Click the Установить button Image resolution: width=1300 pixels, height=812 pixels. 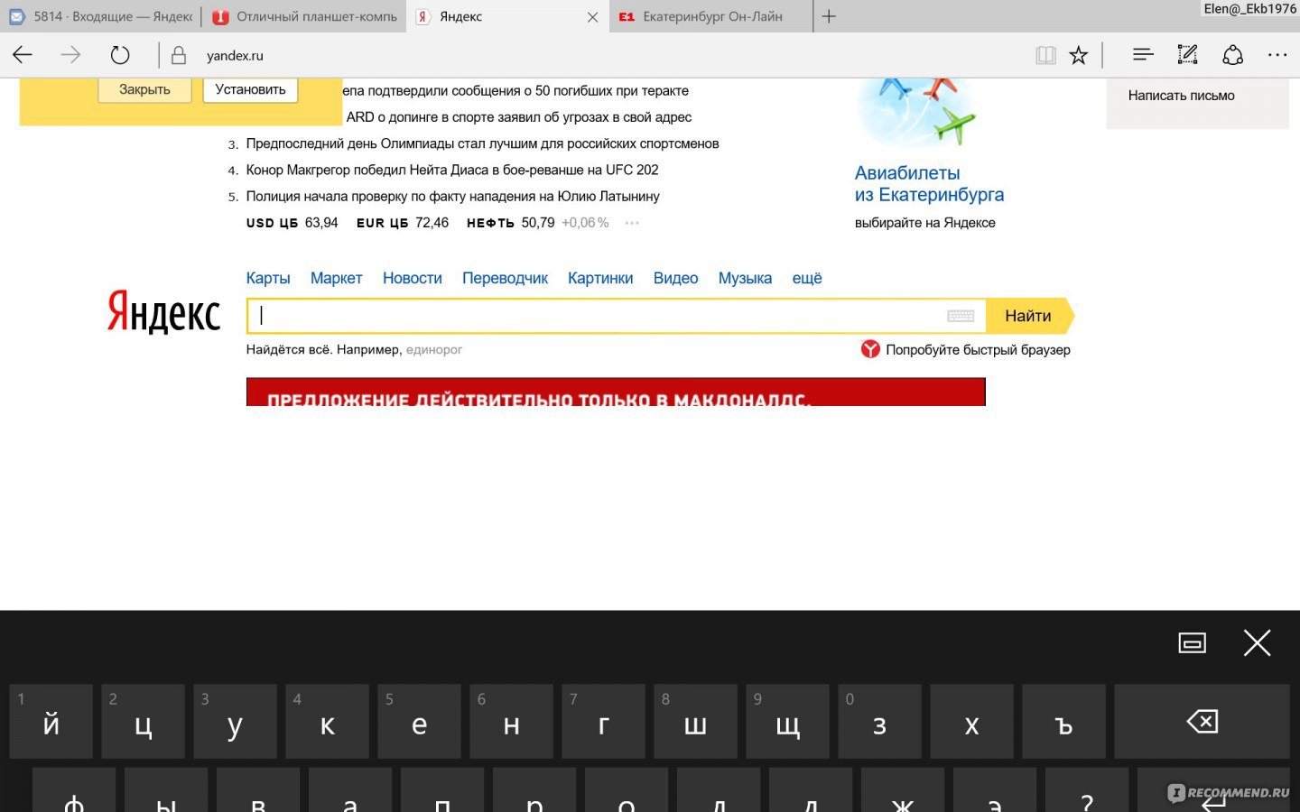250,89
